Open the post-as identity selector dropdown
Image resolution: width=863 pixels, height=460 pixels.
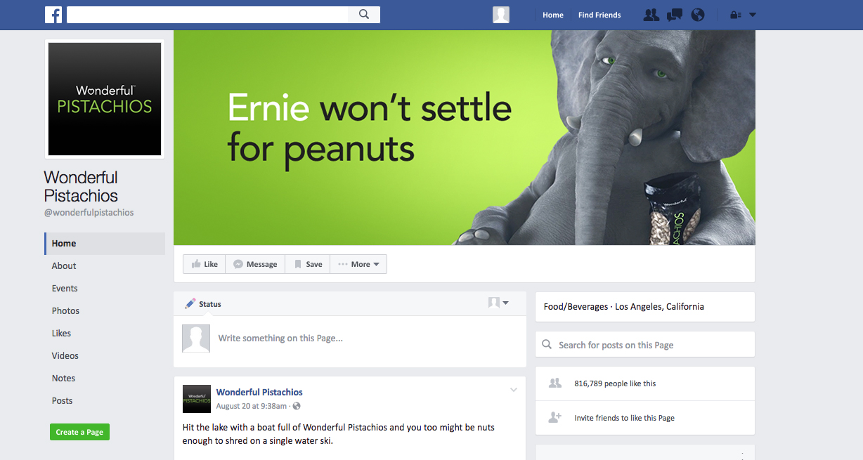[x=498, y=303]
